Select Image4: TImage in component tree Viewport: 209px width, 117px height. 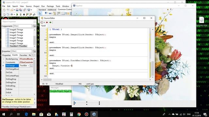(16, 30)
